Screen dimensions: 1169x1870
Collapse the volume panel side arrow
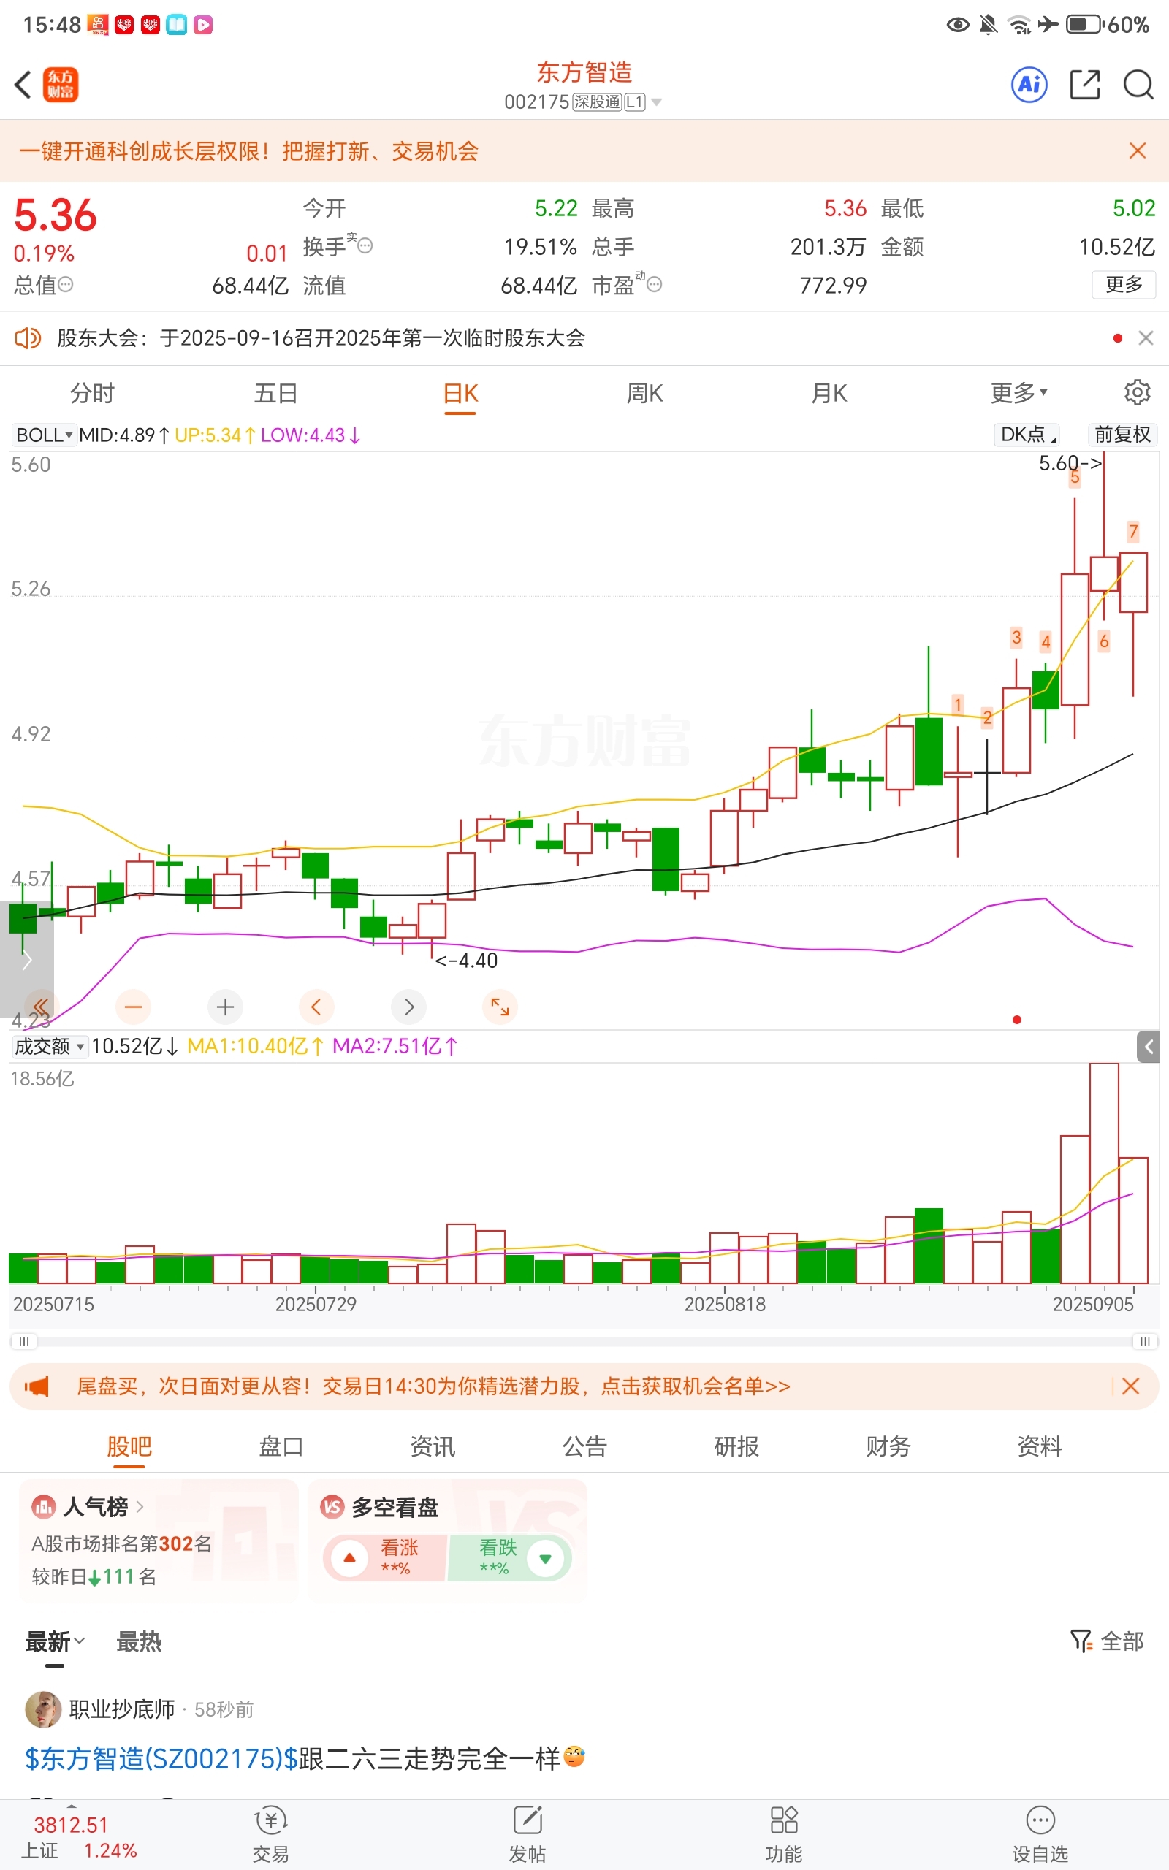coord(1148,1046)
